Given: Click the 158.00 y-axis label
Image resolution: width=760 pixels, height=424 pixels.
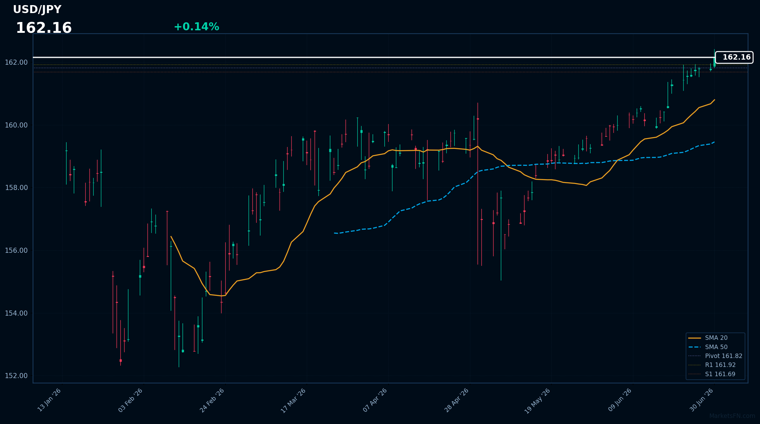Looking at the screenshot, I should pos(16,187).
